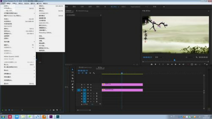
Task: Select the upper pink clip in timeline
Action: (122, 85)
